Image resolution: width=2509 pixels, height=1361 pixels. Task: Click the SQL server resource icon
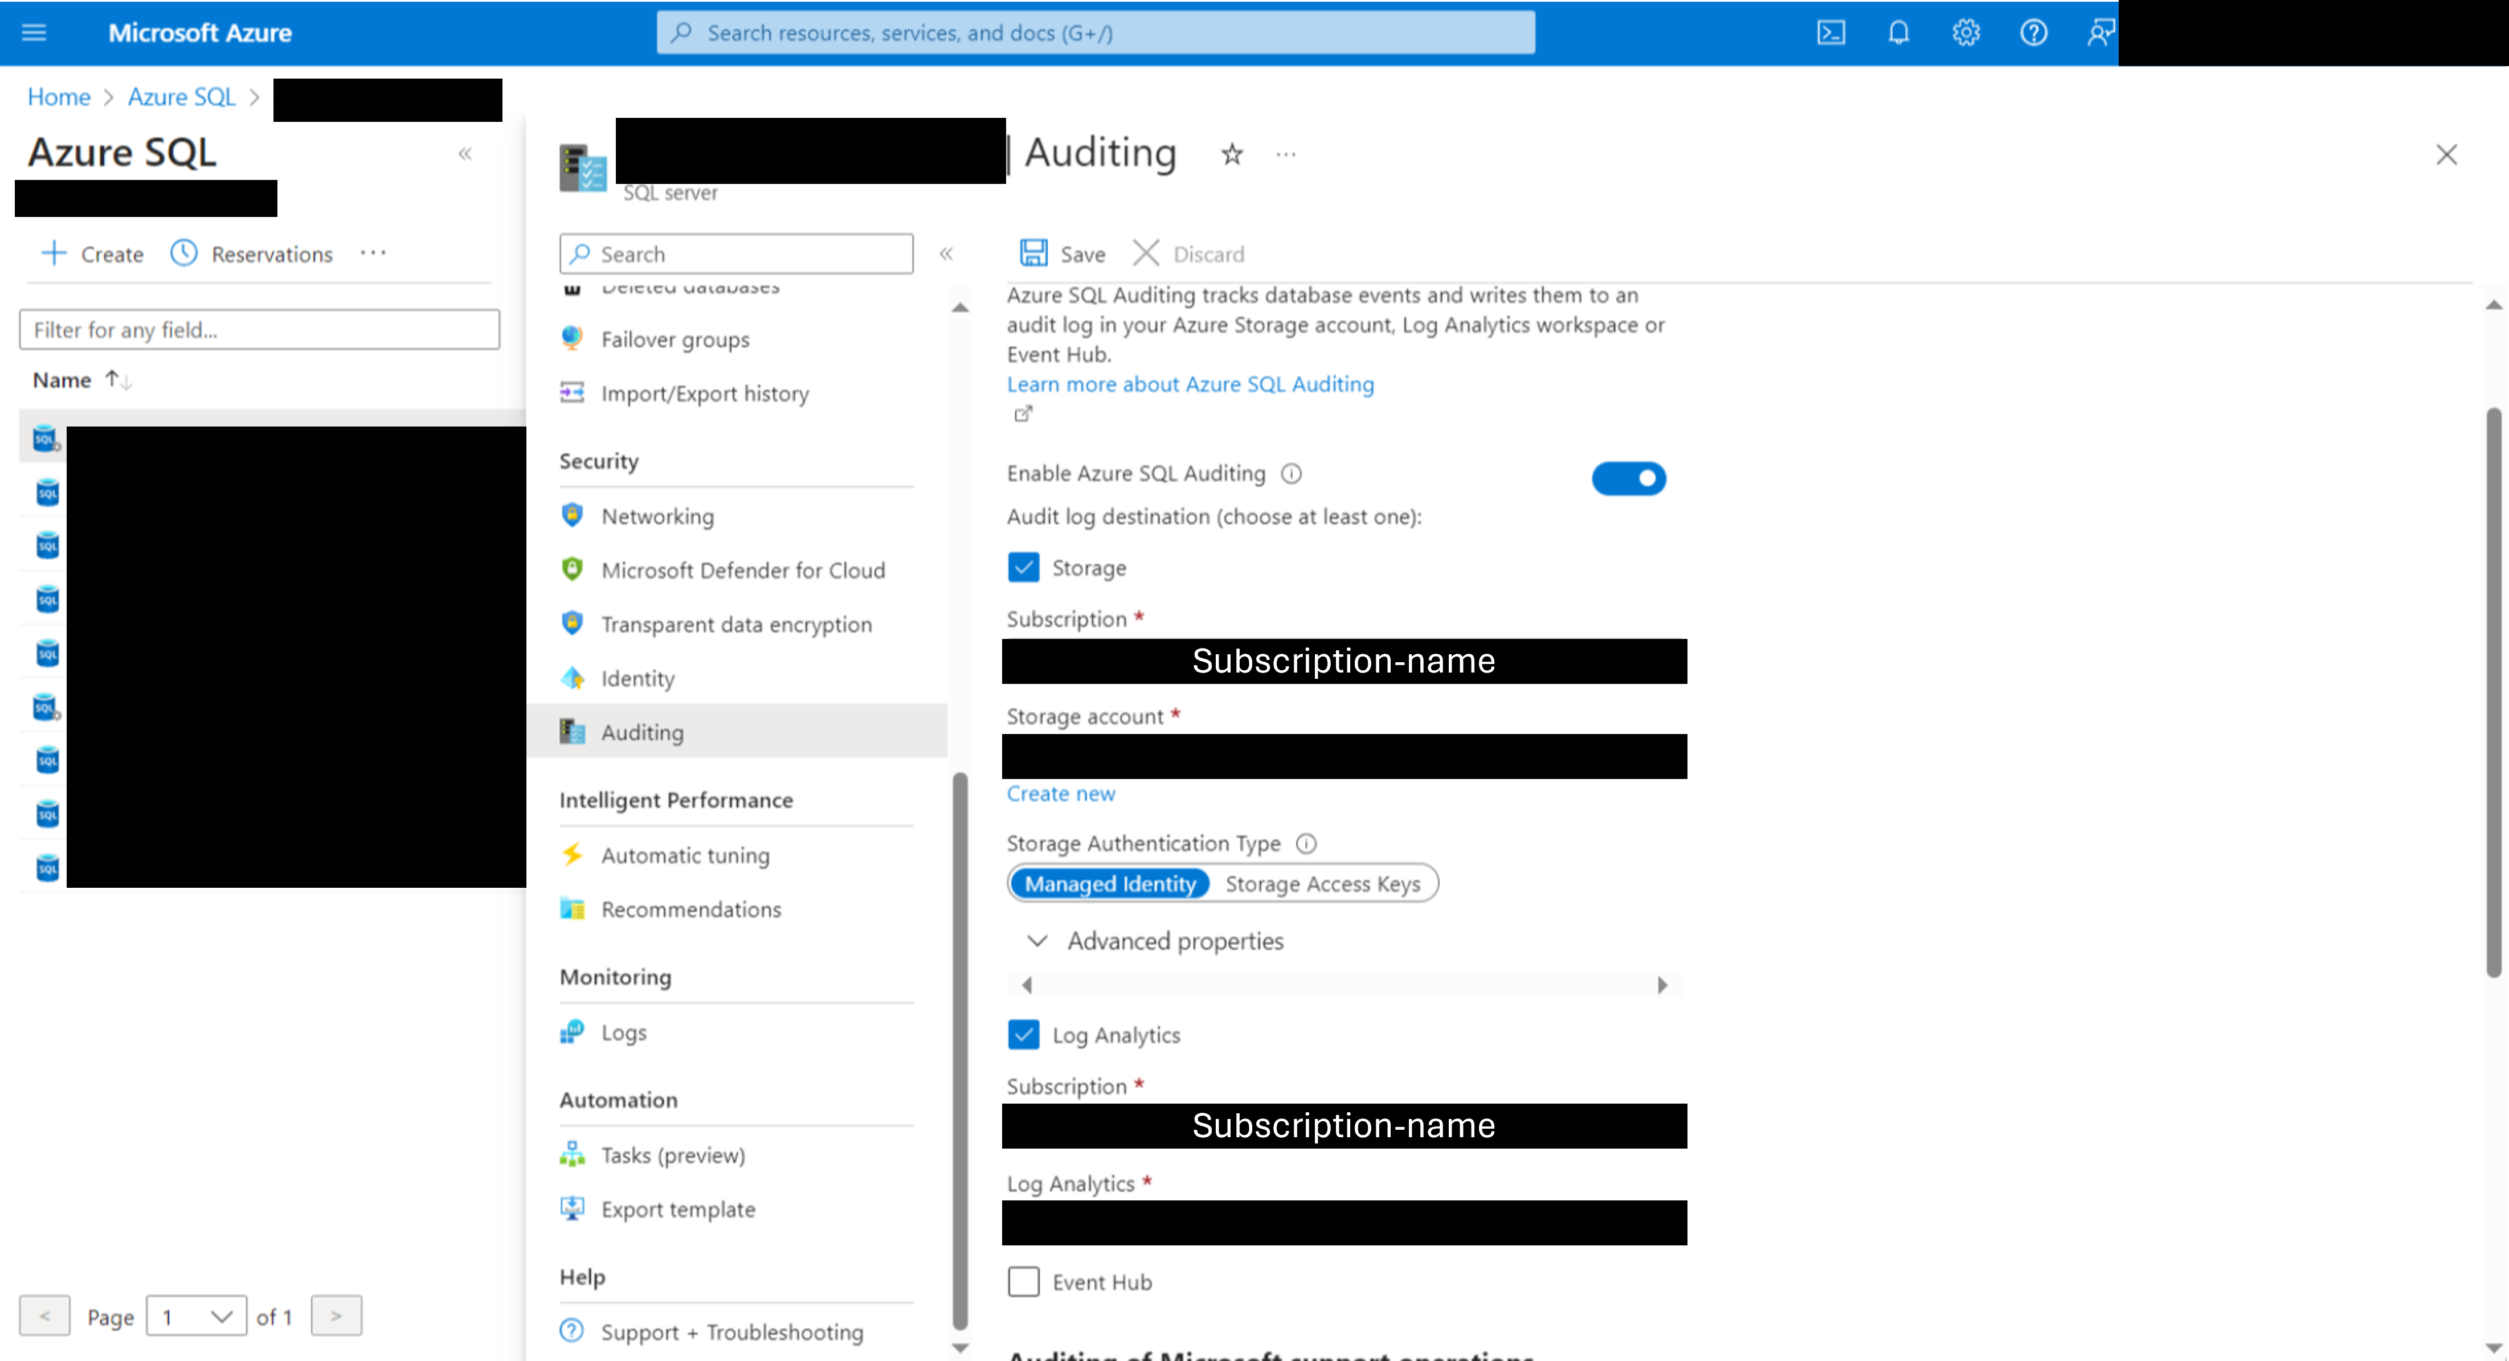click(x=582, y=169)
